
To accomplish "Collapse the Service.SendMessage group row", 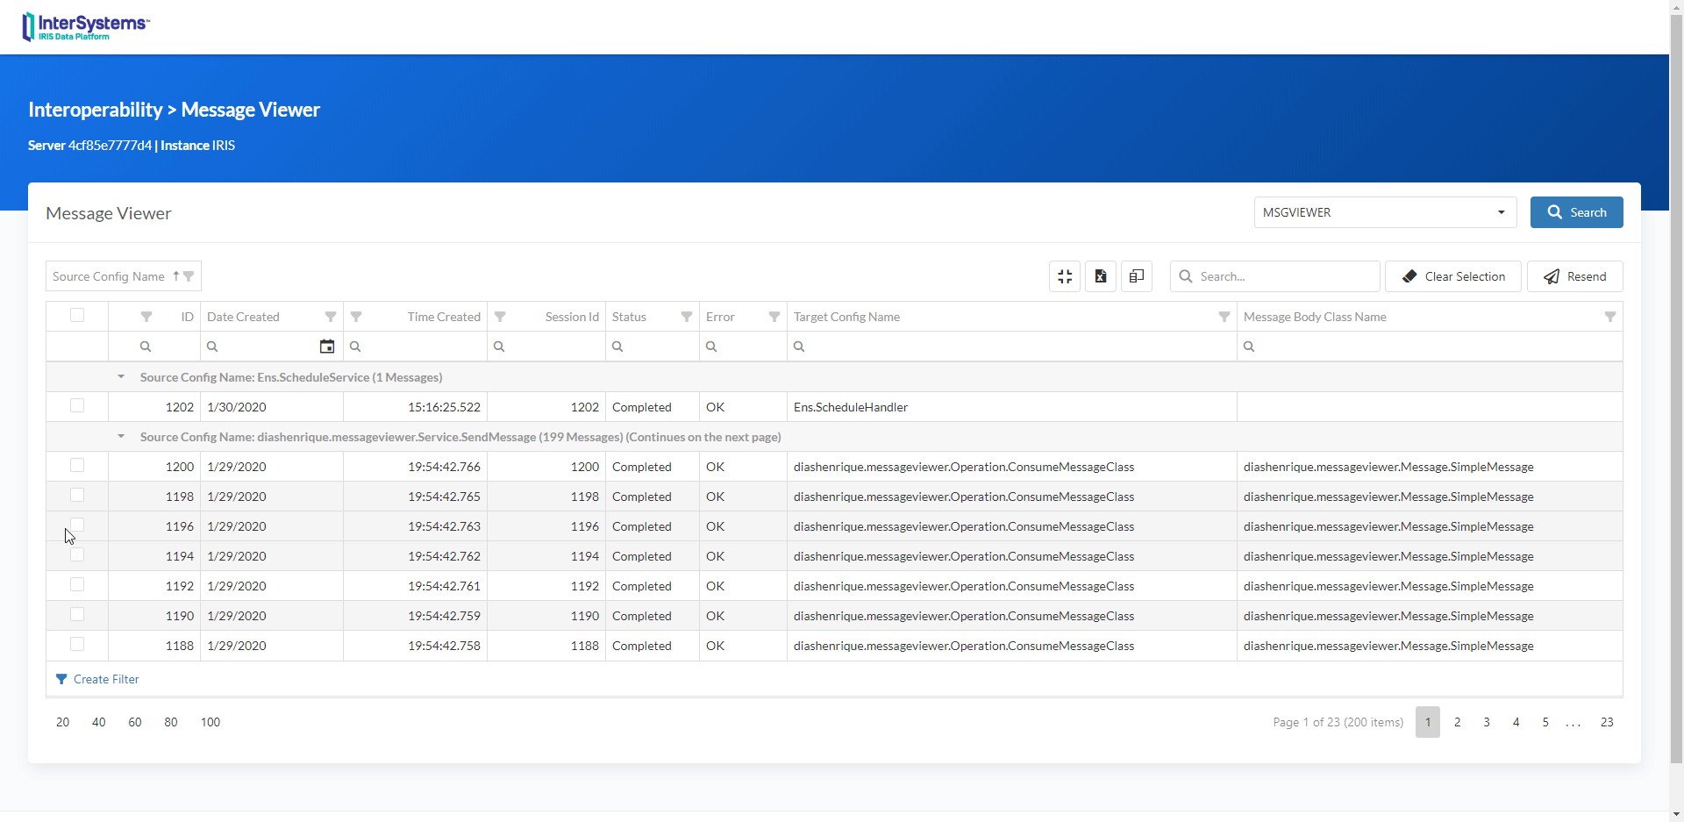I will coord(121,437).
